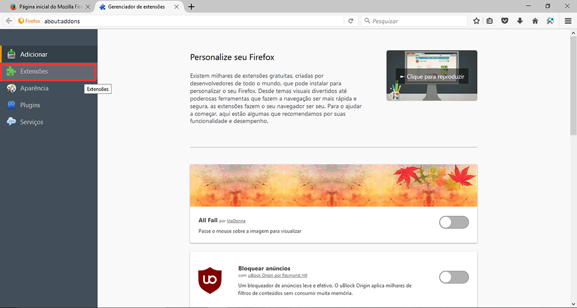Click the speech bubble Serviços icon
Image resolution: width=577 pixels, height=308 pixels.
(12, 122)
